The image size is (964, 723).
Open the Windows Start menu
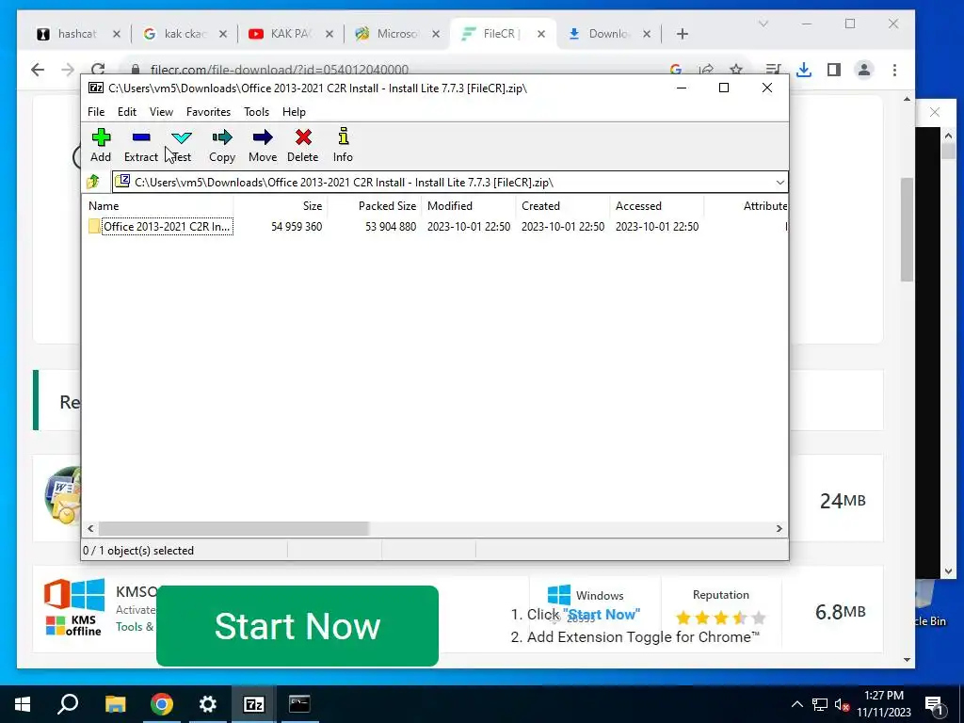coord(23,704)
